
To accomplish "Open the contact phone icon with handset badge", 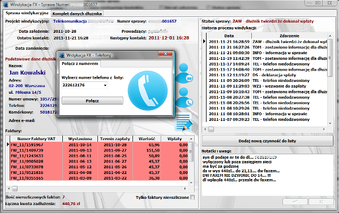I will pos(184,98).
